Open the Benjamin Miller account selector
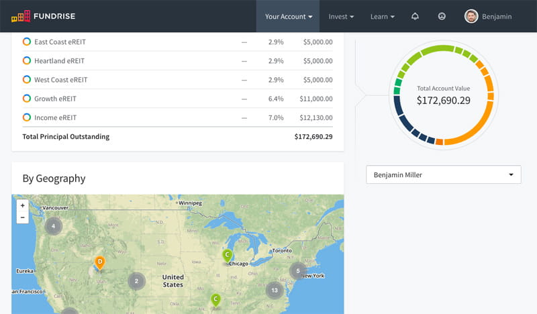537x314 pixels. click(x=443, y=174)
